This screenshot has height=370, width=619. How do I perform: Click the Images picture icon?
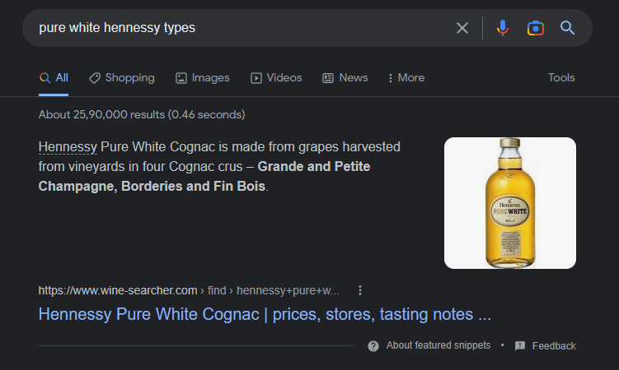coord(181,78)
